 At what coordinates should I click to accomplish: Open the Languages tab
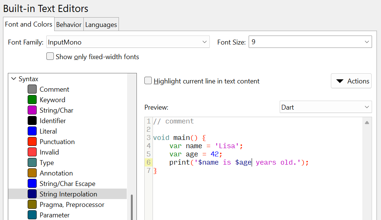(x=101, y=24)
